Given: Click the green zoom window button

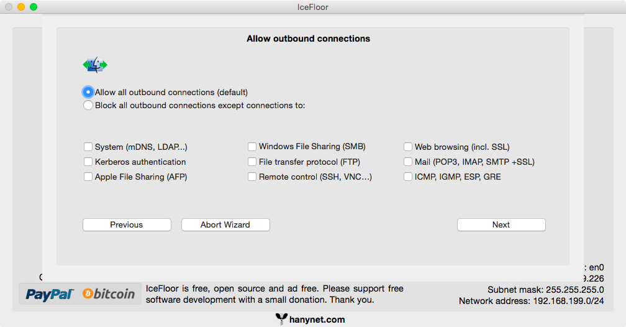Looking at the screenshot, I should point(34,7).
